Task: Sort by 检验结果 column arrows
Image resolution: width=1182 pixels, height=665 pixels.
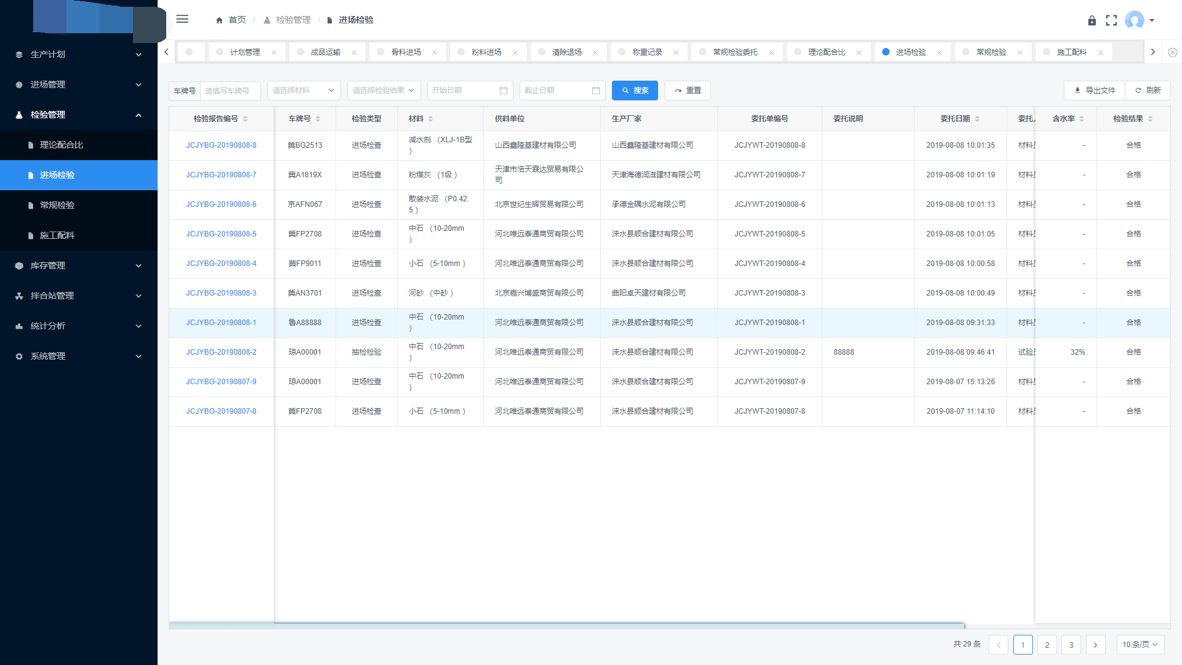Action: click(x=1150, y=119)
